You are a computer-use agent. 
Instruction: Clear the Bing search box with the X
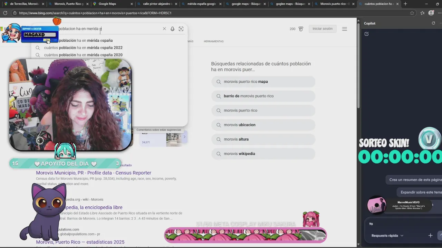click(x=164, y=29)
